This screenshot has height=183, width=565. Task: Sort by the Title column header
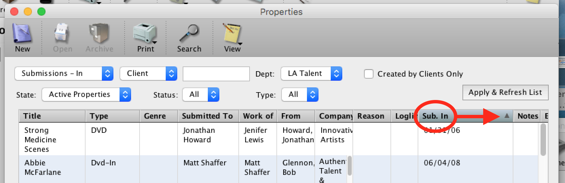[x=52, y=116]
